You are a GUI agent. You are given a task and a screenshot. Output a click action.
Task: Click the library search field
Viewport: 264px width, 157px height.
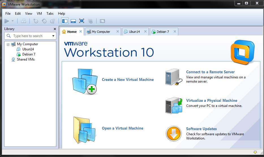tap(30, 36)
